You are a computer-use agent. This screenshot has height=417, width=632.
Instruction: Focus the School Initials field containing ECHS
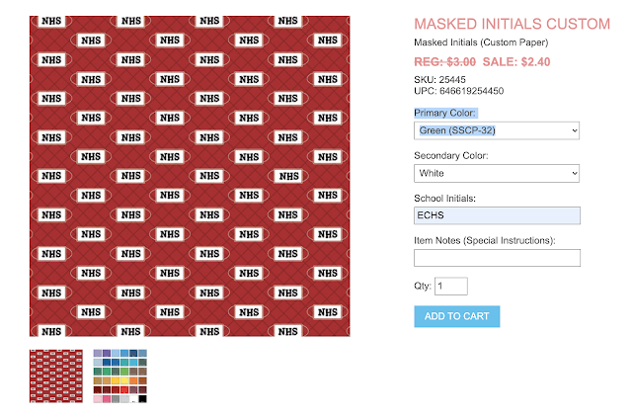[497, 215]
